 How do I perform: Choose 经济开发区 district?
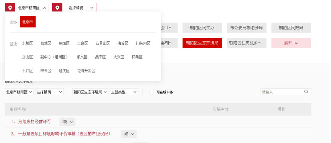[x=86, y=71]
